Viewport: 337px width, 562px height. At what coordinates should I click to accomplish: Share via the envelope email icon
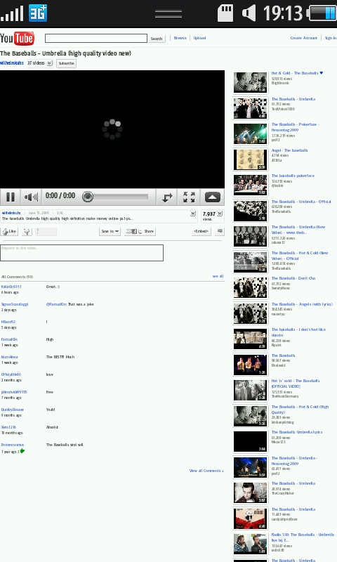(x=128, y=232)
